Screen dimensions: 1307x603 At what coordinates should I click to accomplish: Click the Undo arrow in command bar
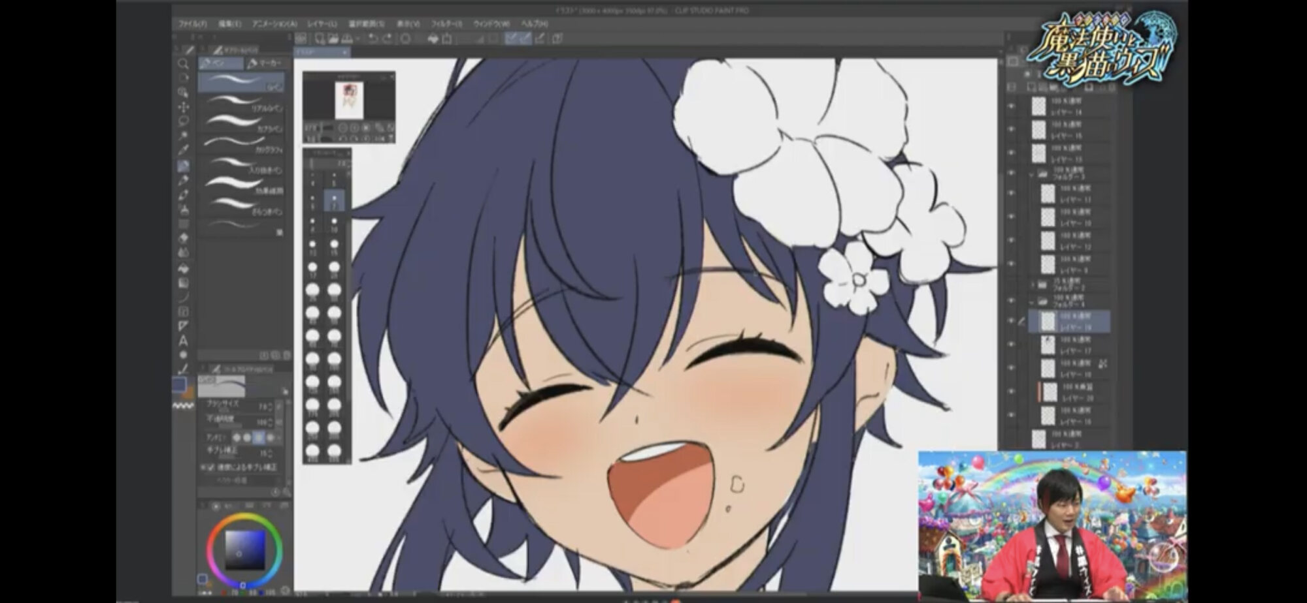(372, 39)
